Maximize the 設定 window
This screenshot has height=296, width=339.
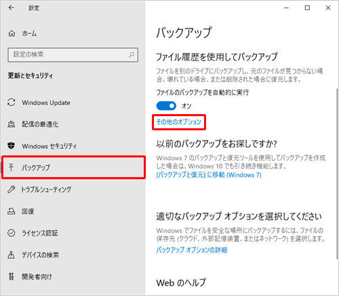307,8
